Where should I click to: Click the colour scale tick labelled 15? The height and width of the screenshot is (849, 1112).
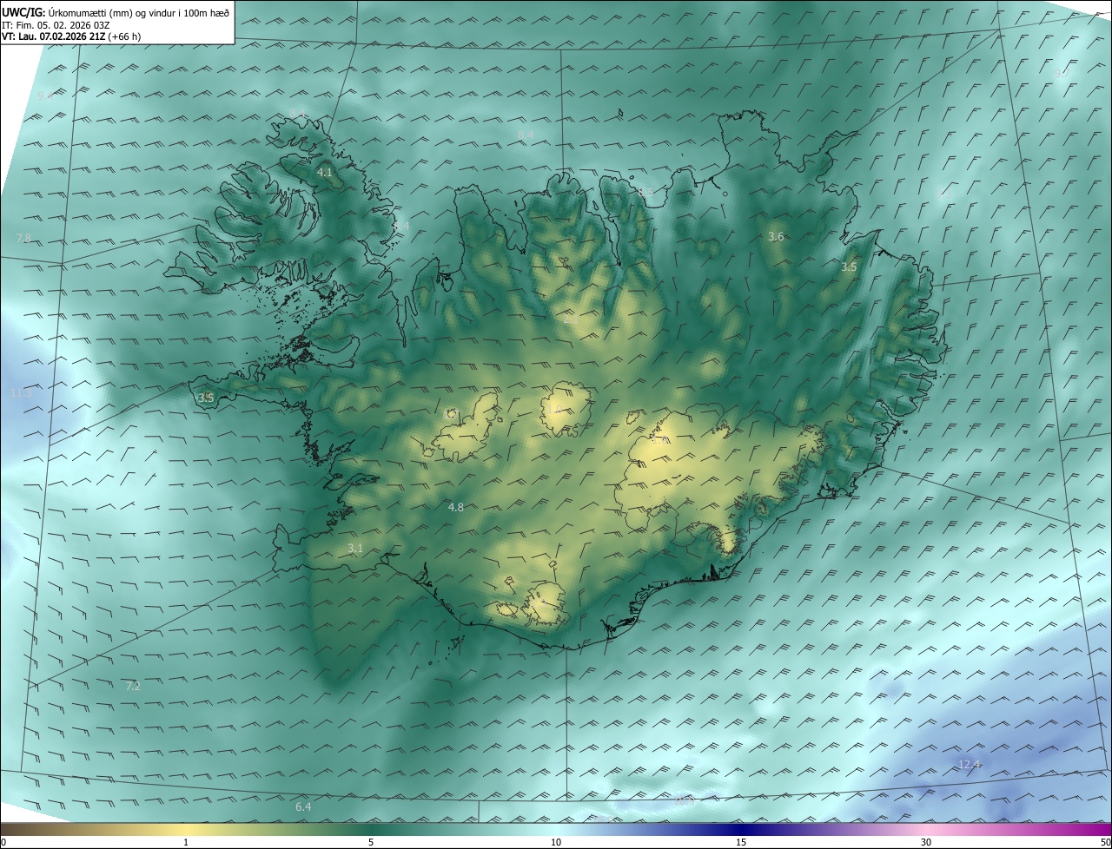pyautogui.click(x=741, y=842)
